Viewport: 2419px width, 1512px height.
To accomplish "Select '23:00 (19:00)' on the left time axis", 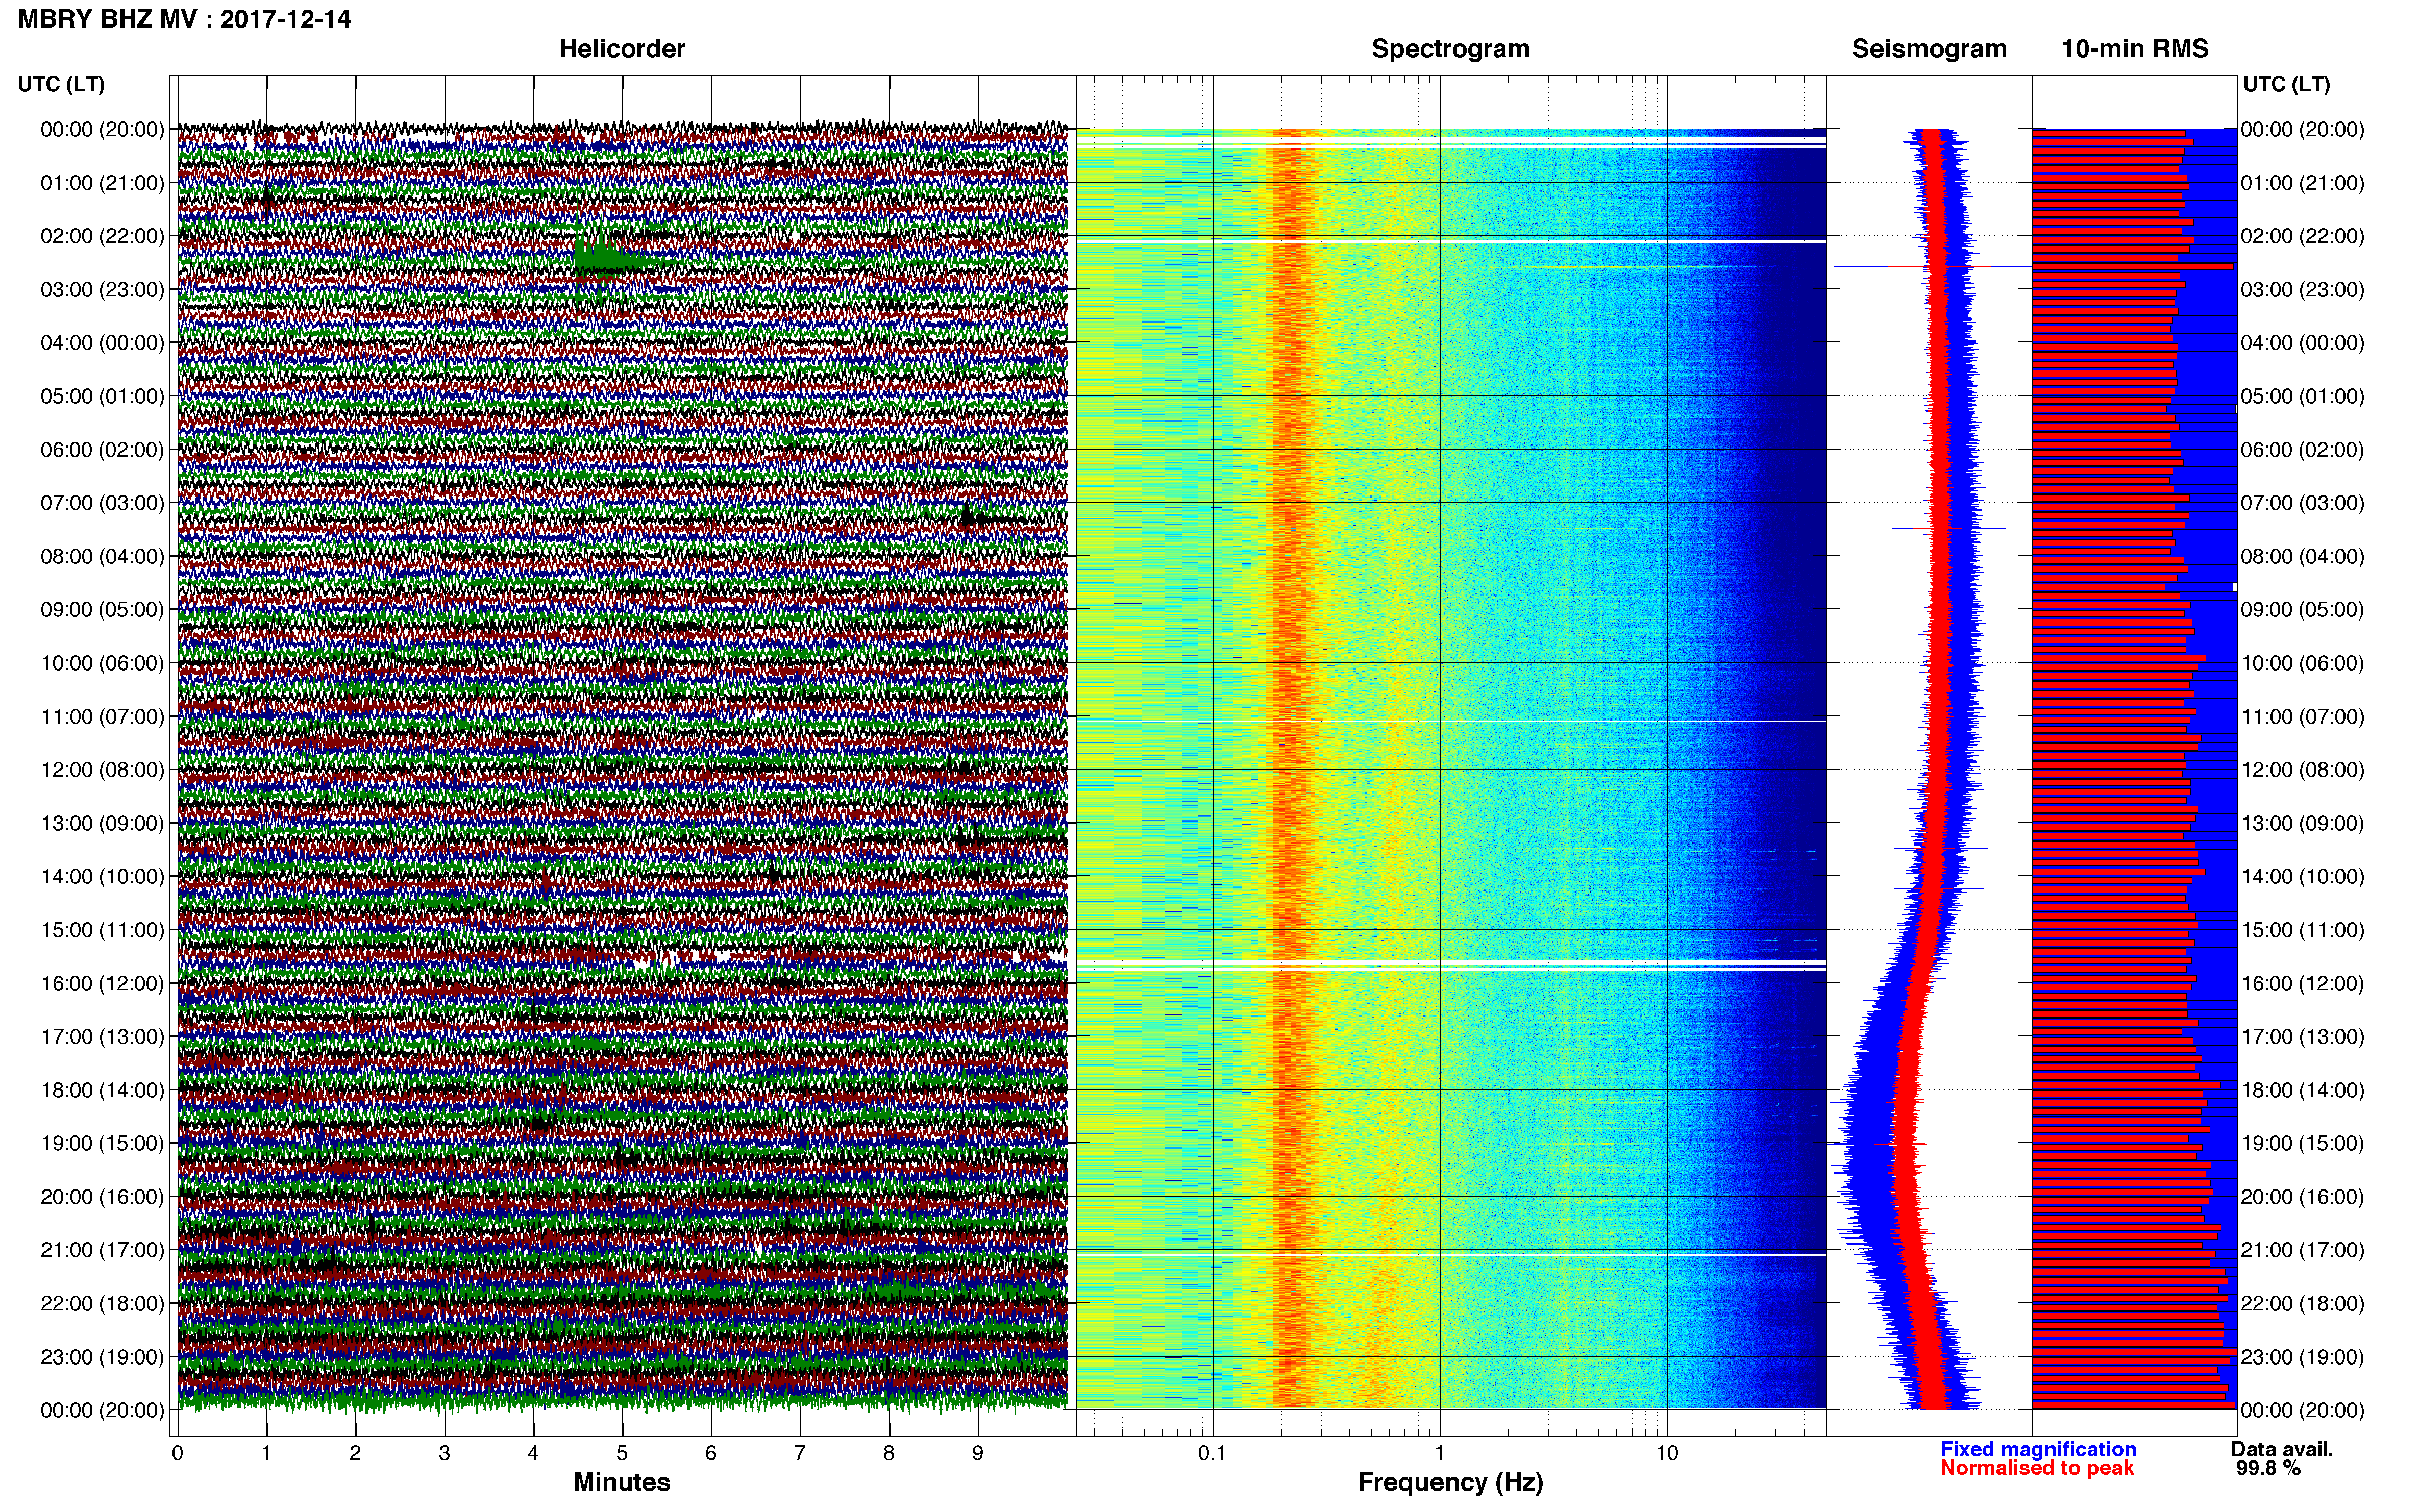I will (x=102, y=1357).
